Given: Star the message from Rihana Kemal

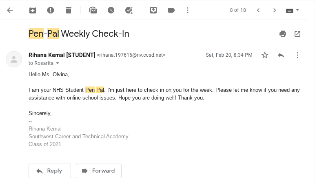Looking at the screenshot, I should coord(265,55).
